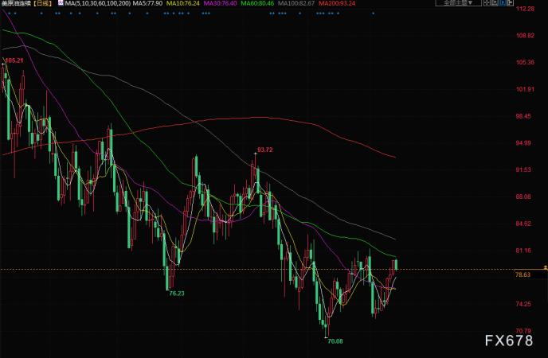The height and width of the screenshot is (358, 548).
Task: Click the MA indicator icon before MA(5,10,30...)
Action: 61,3
